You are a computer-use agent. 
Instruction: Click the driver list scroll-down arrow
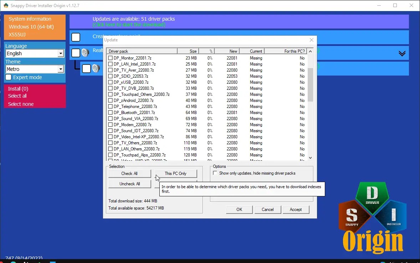click(x=310, y=158)
